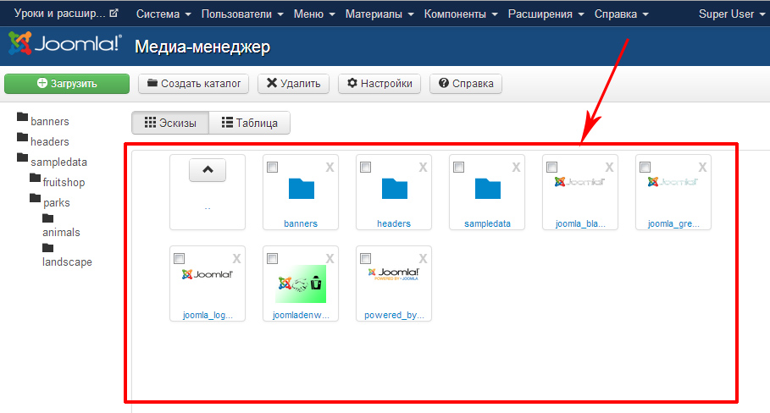Screen dimensions: 770x413
Task: Open the Компоненты menu
Action: 460,14
